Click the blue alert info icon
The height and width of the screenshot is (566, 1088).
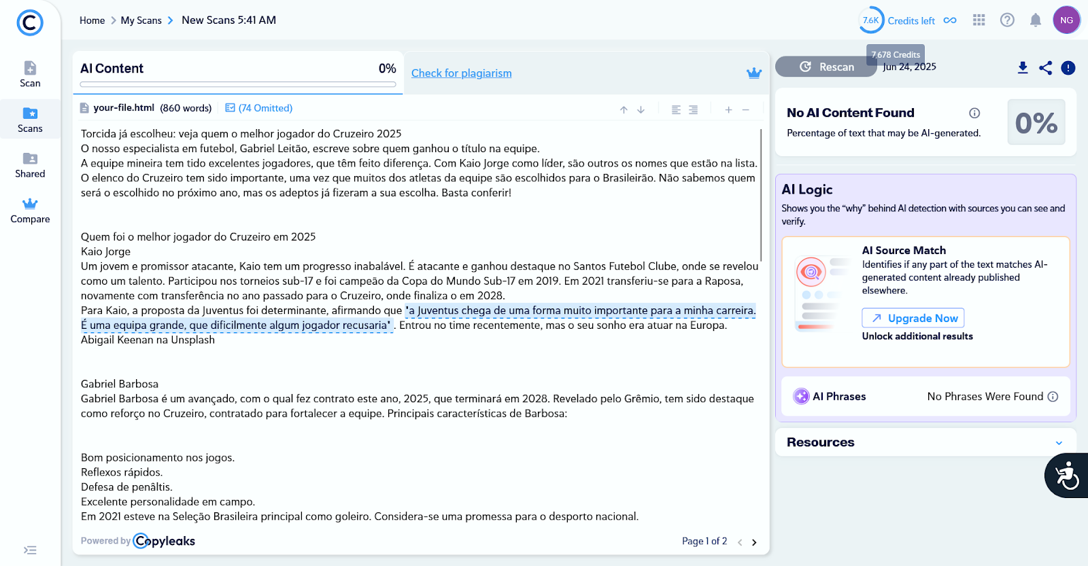pos(1068,67)
